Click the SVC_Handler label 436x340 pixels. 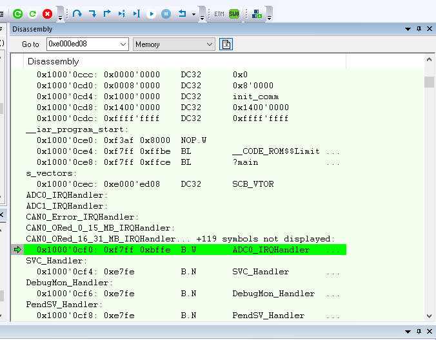[x=57, y=261]
